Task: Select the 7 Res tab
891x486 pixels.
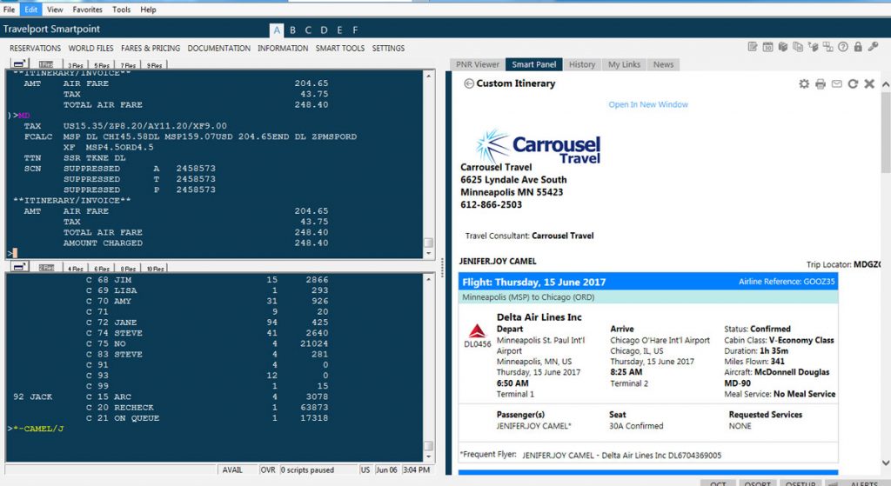Action: tap(128, 64)
